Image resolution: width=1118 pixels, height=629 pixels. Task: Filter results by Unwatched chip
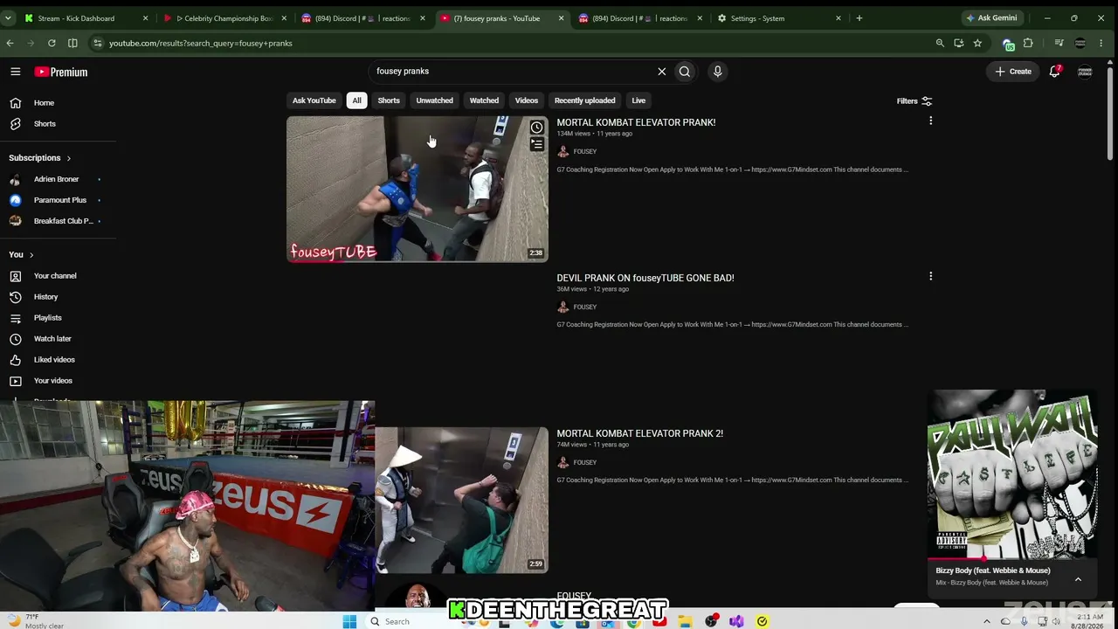pos(434,100)
